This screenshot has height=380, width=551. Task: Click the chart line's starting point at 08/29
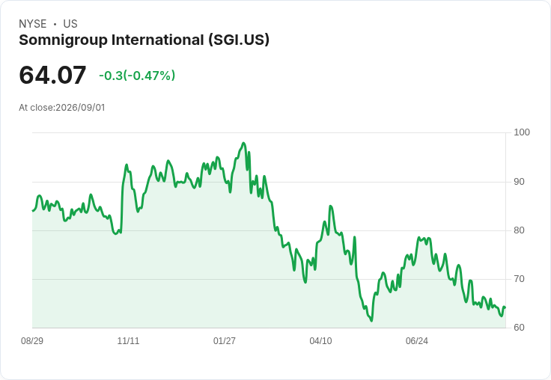[33, 211]
